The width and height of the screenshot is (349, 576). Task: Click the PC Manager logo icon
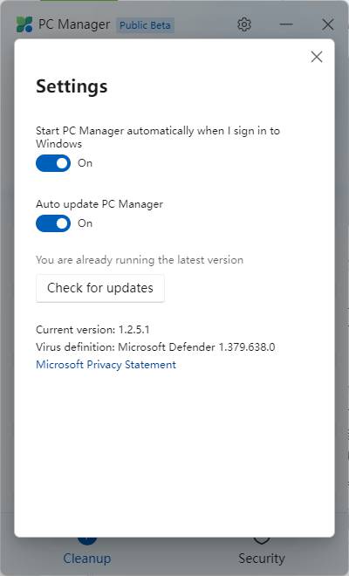[24, 24]
